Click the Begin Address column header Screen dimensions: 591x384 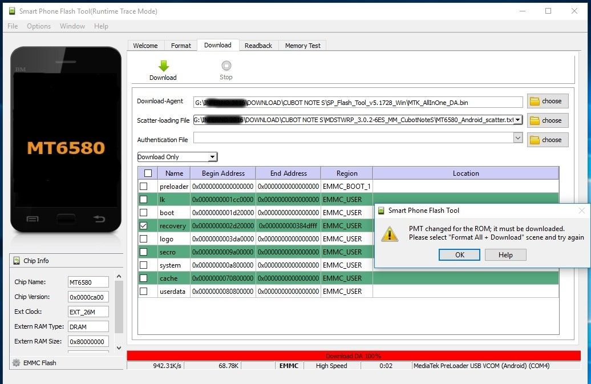click(223, 173)
